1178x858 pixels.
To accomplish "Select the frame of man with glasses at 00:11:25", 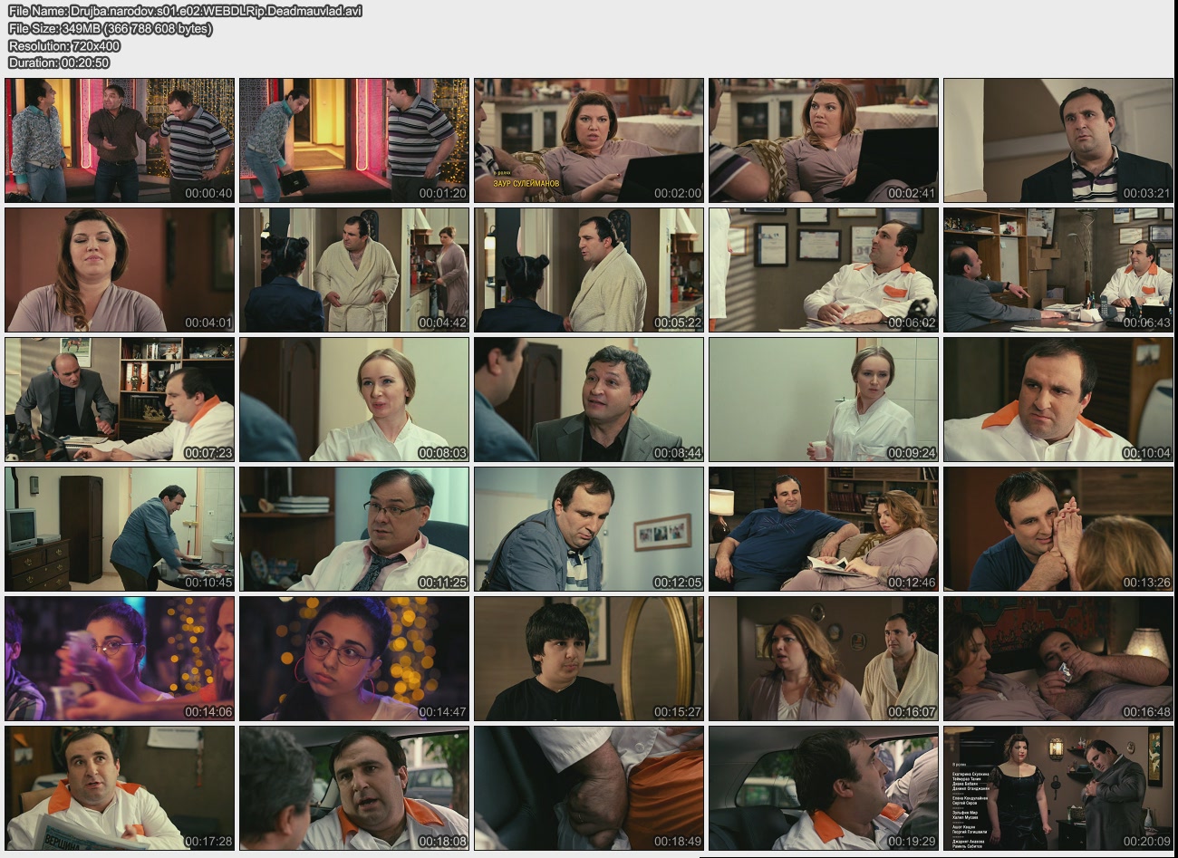I will pyautogui.click(x=354, y=529).
